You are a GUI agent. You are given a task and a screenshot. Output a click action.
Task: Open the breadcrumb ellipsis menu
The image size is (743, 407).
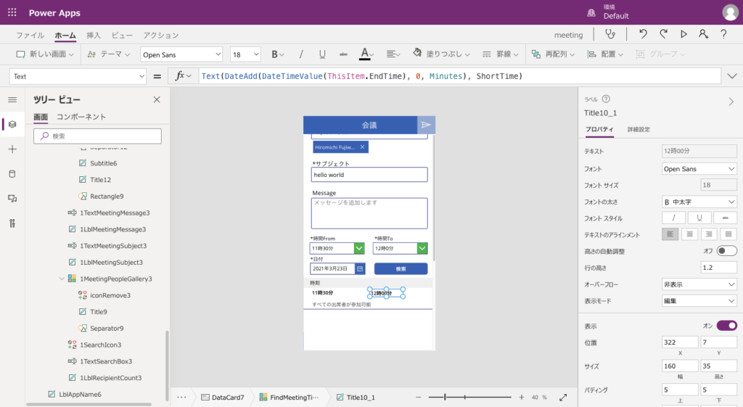[181, 397]
